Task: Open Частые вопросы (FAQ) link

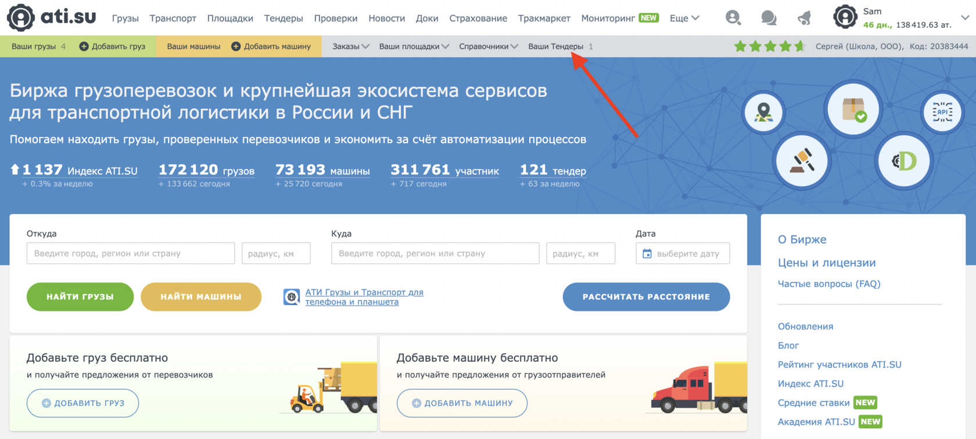Action: point(829,284)
